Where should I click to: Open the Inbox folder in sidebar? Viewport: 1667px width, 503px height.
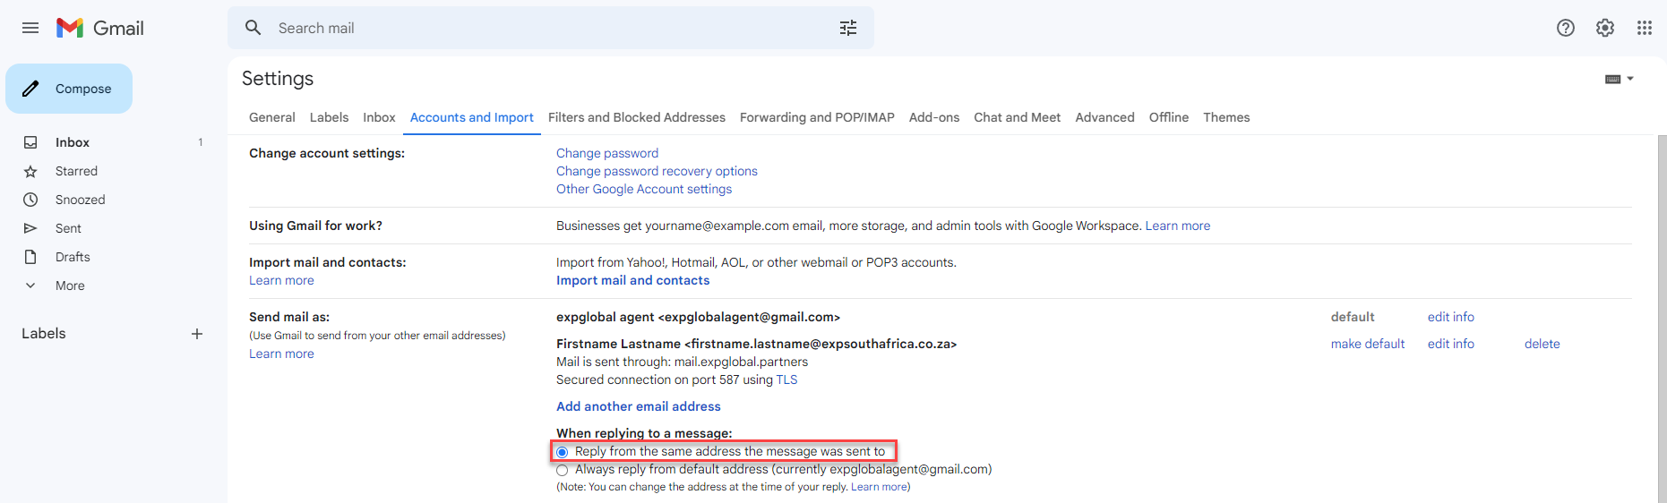[73, 142]
